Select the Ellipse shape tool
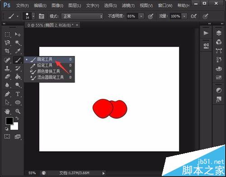Viewport: 226px width, 177px height. 18,102
